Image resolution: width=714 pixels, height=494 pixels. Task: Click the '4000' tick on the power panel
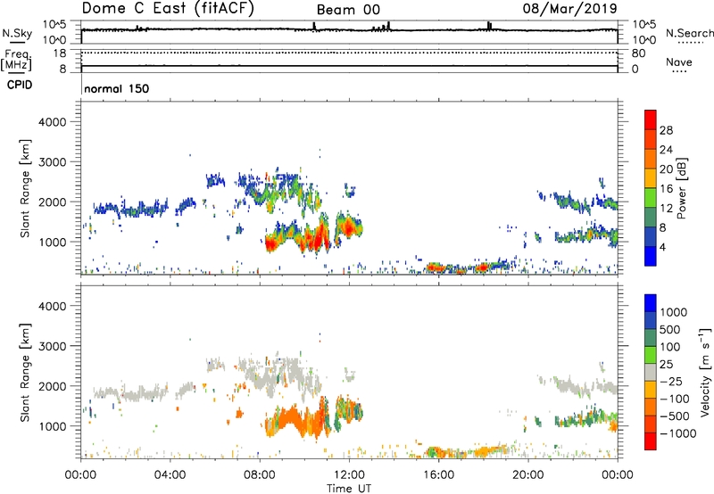(52, 122)
